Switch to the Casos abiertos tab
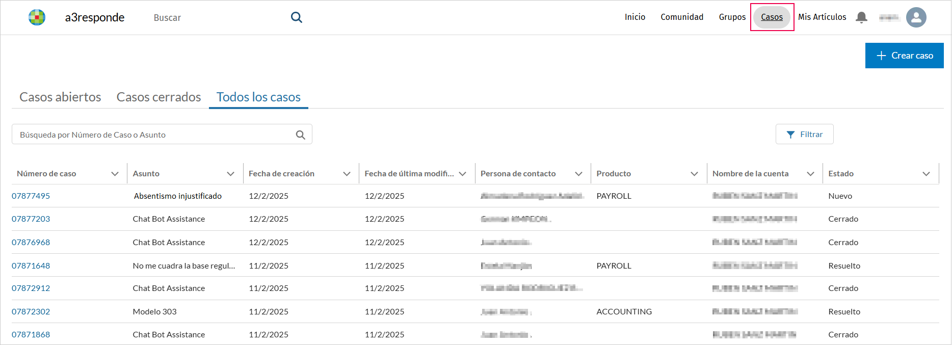 coord(60,97)
